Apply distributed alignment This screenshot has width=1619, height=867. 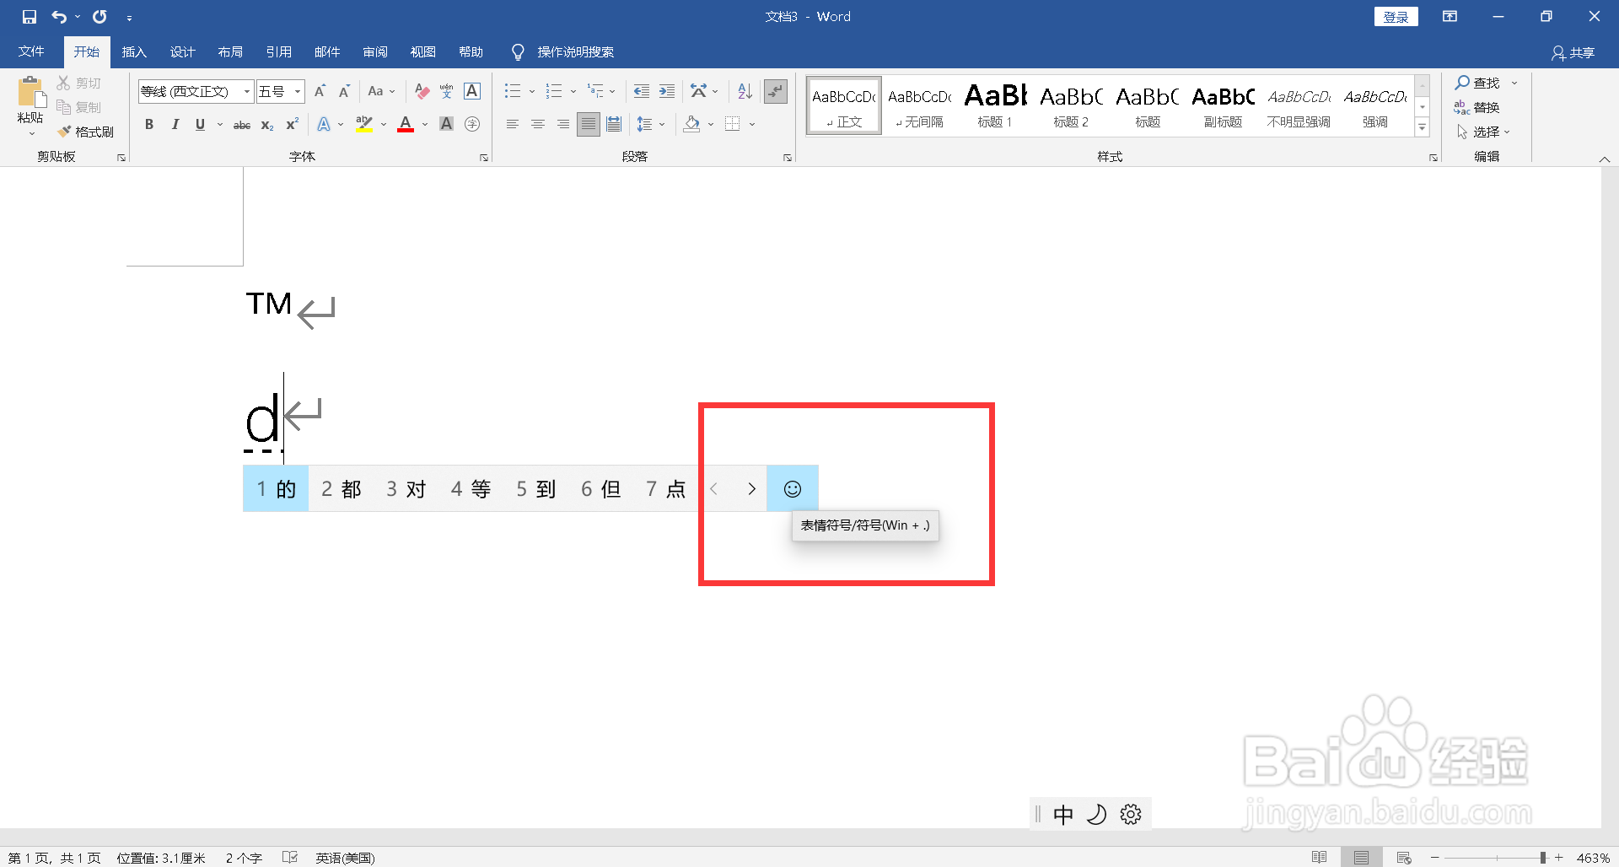(x=614, y=125)
